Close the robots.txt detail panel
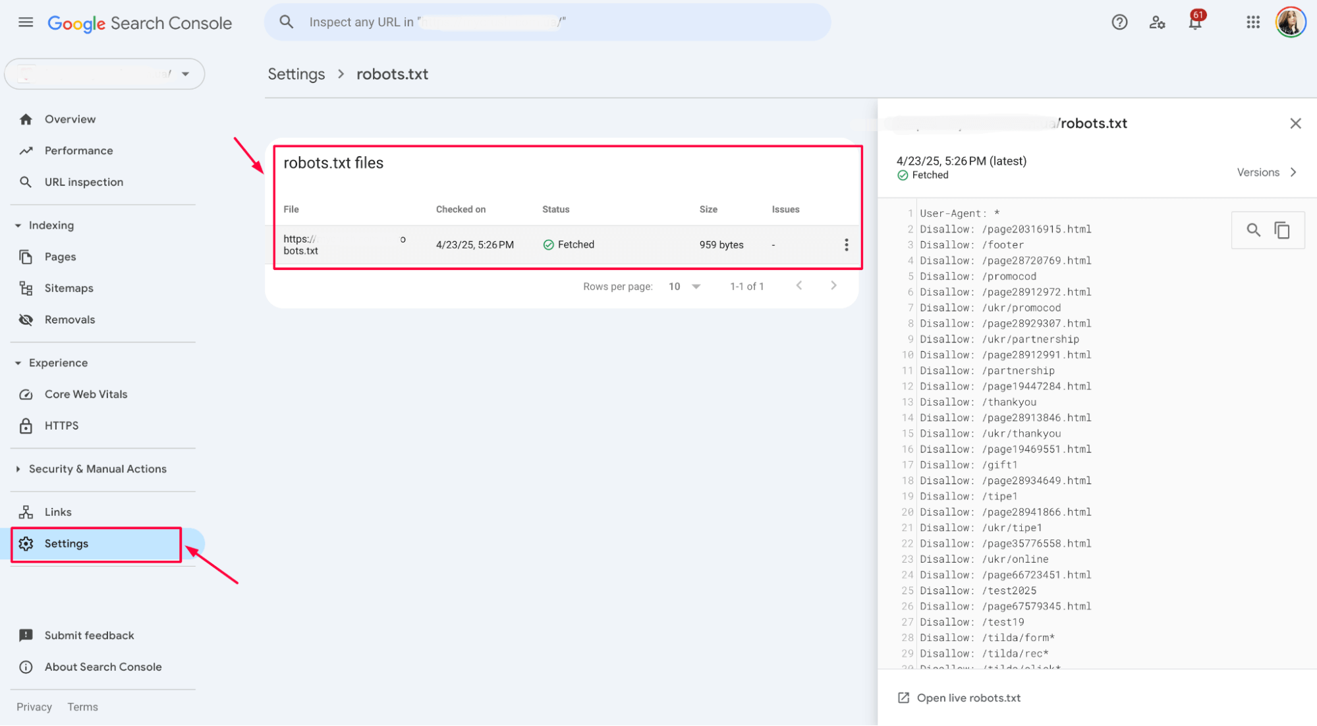 [1295, 124]
